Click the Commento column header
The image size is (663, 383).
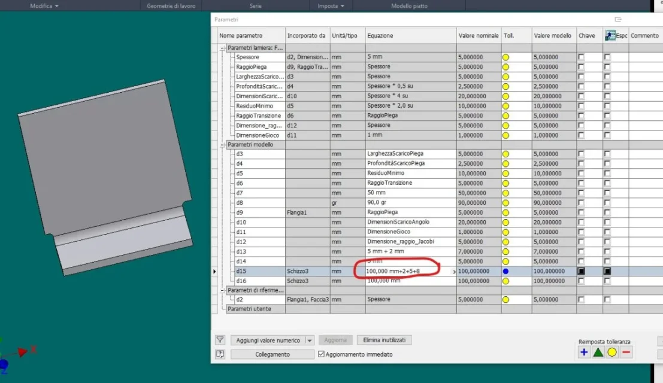coord(646,35)
